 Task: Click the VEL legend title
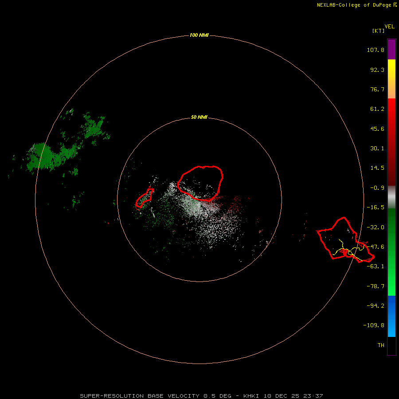click(x=389, y=27)
